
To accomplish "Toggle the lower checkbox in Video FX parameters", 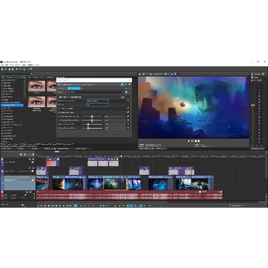I will coord(111,113).
